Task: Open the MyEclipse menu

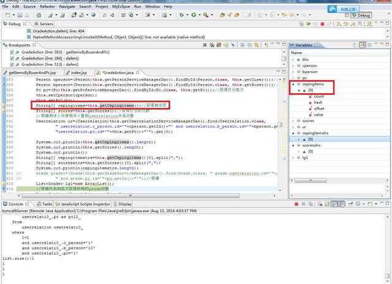Action: pos(121,7)
